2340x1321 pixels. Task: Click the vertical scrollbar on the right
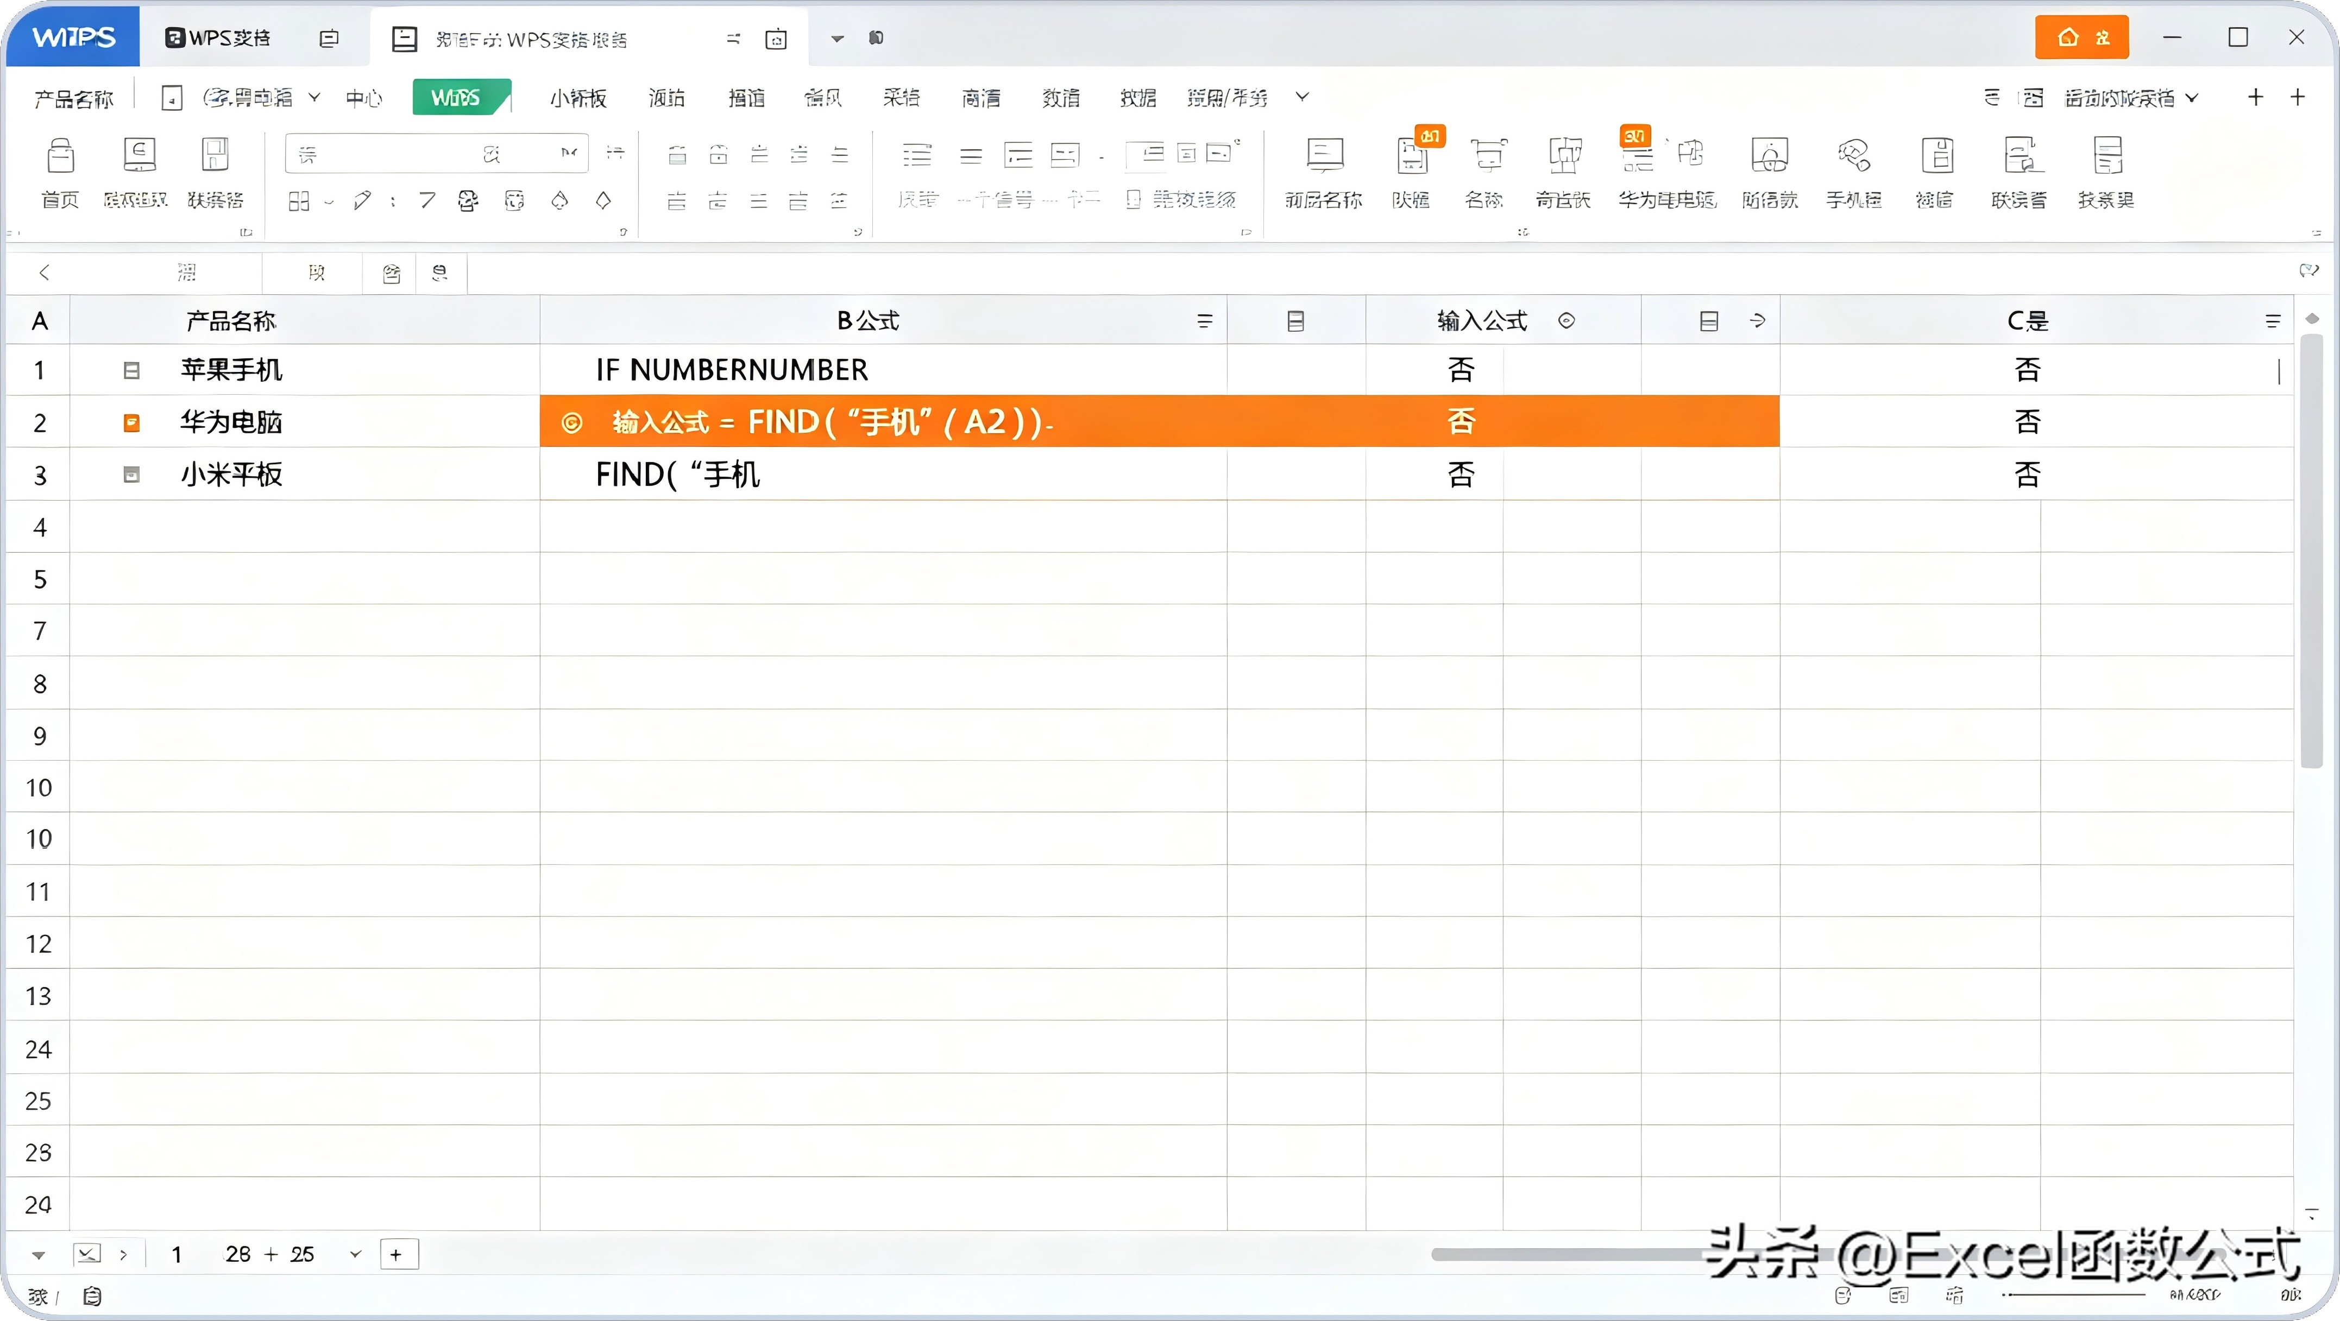tap(2312, 551)
